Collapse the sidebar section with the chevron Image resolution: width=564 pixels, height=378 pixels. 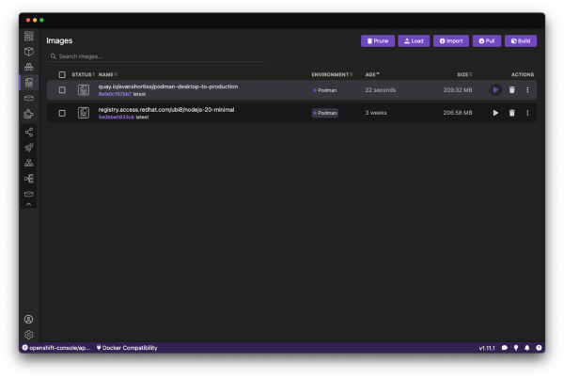coord(29,204)
